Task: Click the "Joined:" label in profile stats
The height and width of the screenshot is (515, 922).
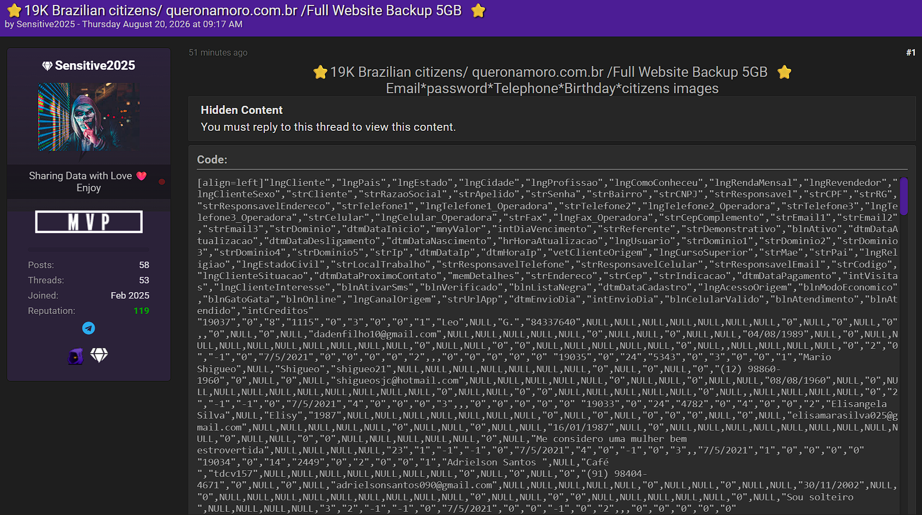Action: pos(43,295)
